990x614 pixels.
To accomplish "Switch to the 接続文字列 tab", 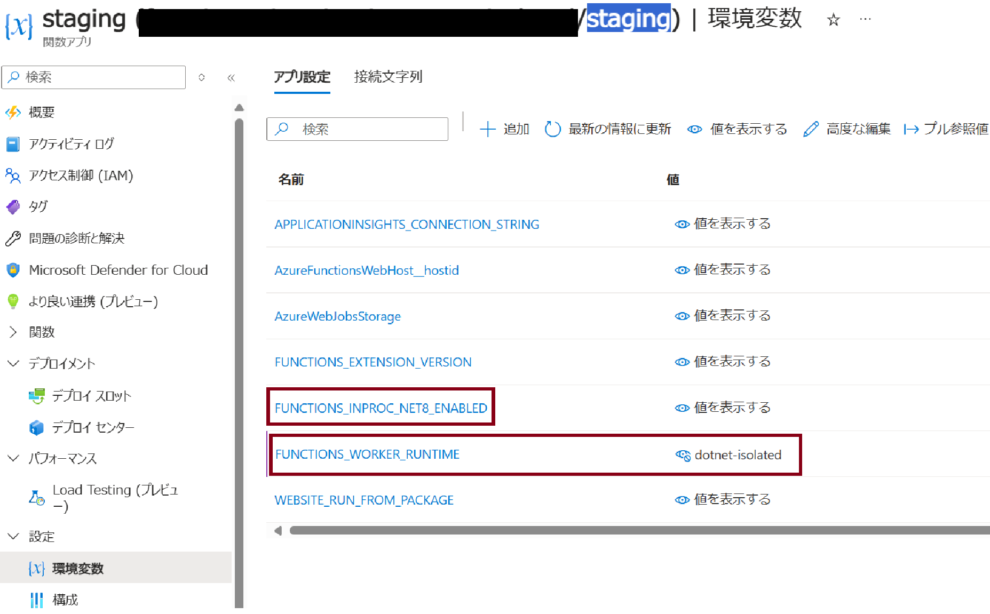I will [x=388, y=77].
